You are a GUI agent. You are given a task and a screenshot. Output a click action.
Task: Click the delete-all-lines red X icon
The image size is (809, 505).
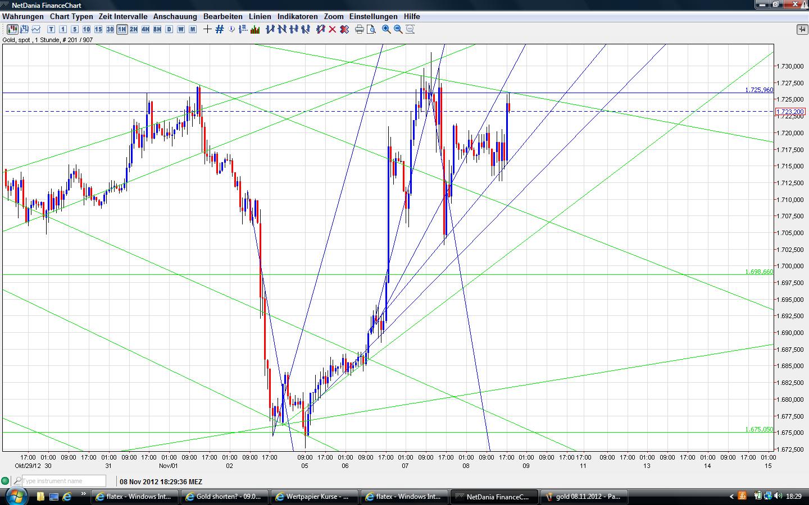tap(345, 29)
